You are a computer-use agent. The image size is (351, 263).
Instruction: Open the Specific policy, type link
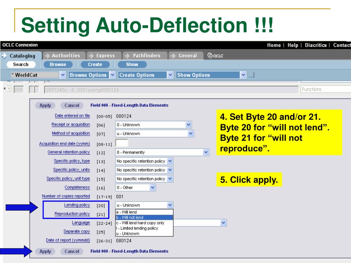[72, 161]
